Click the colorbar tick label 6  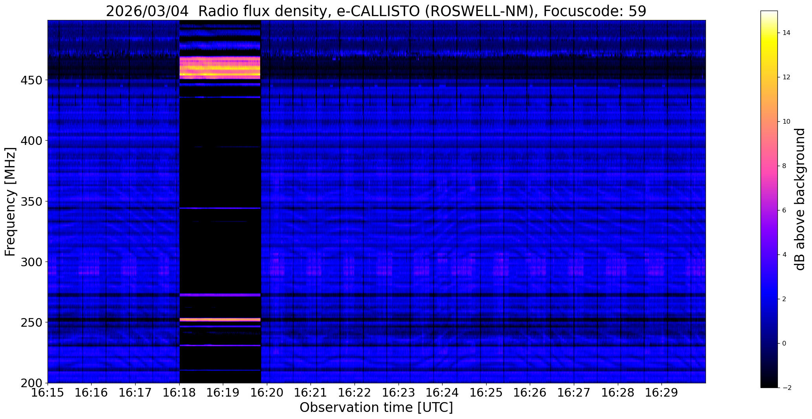(784, 210)
